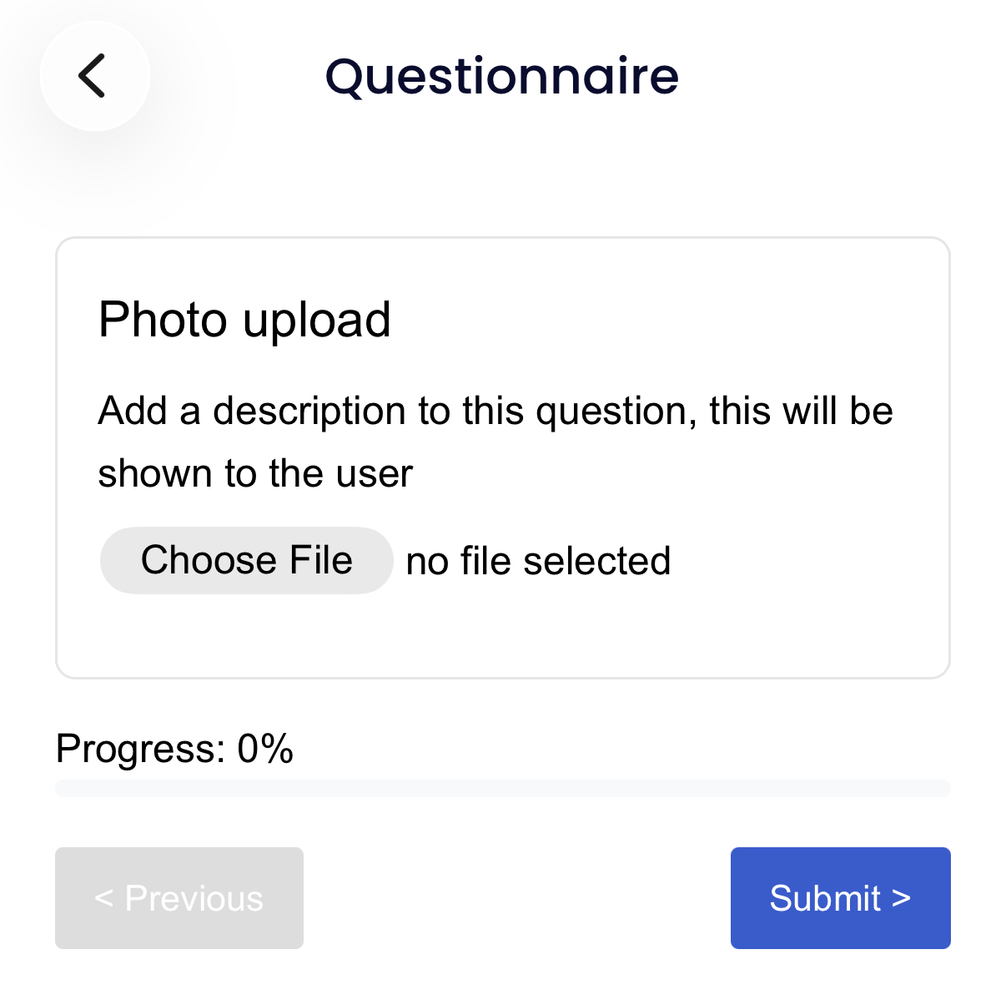Click the "no file selected" label
This screenshot has height=1005, width=1006.
538,561
